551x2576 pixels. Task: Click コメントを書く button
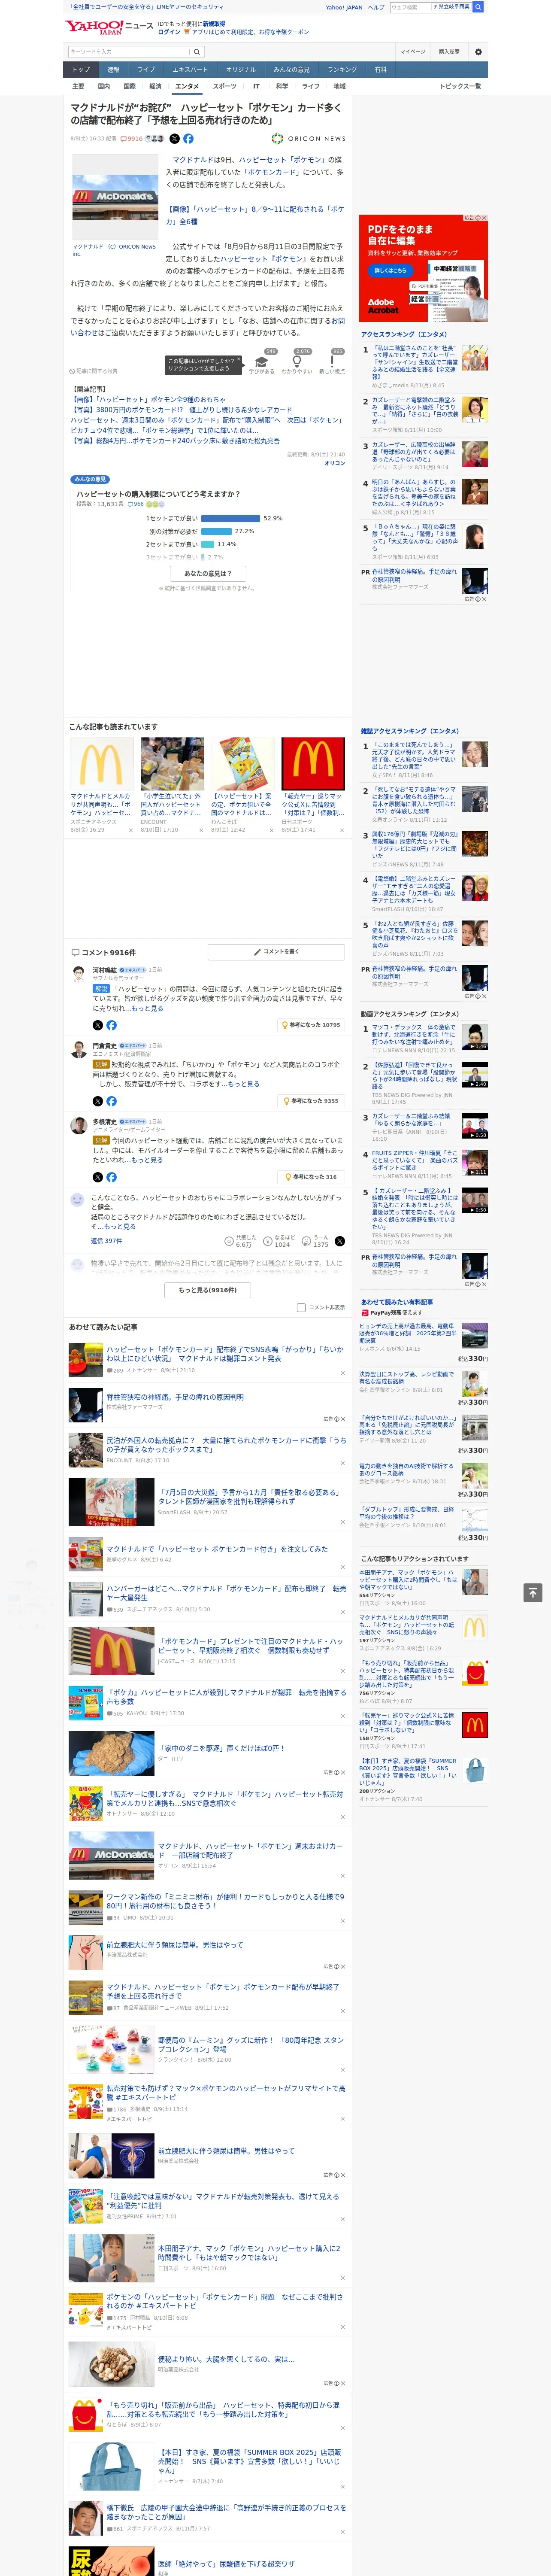276,952
